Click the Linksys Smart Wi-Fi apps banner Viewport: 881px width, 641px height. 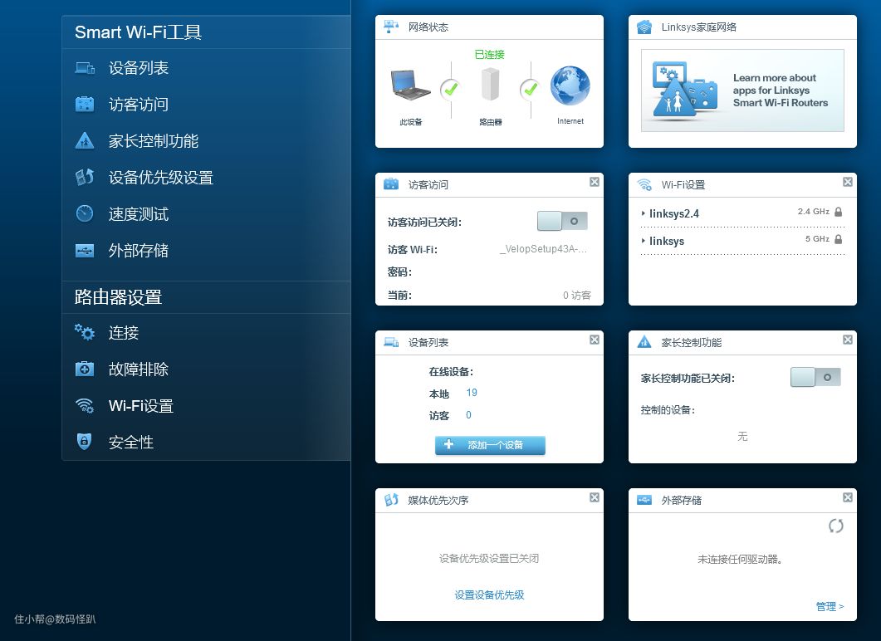point(742,91)
